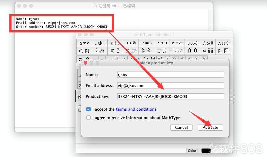Check agree to receive MathType information

[88, 118]
